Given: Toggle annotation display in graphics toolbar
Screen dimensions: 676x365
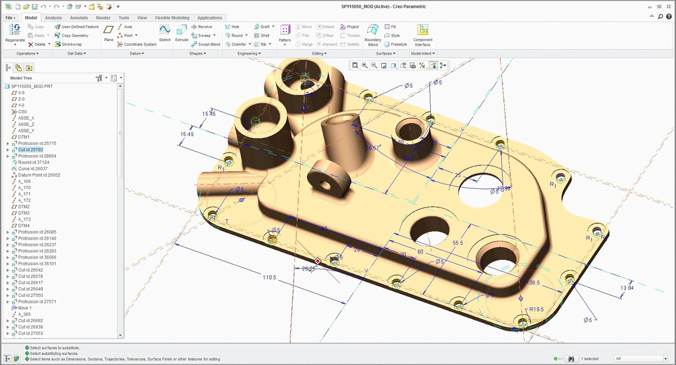Looking at the screenshot, I should pos(433,65).
